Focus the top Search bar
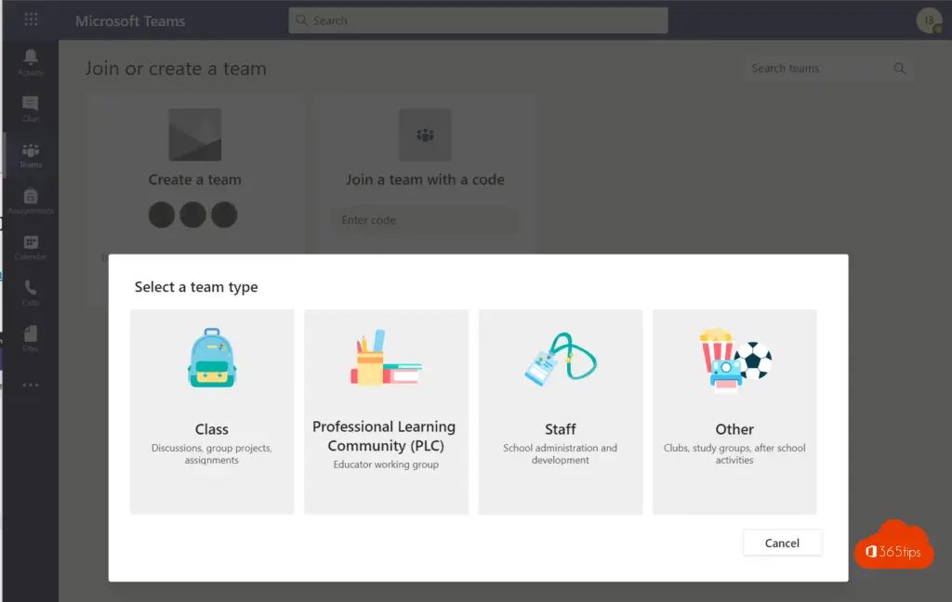Screen dimensions: 952x602 click(478, 20)
